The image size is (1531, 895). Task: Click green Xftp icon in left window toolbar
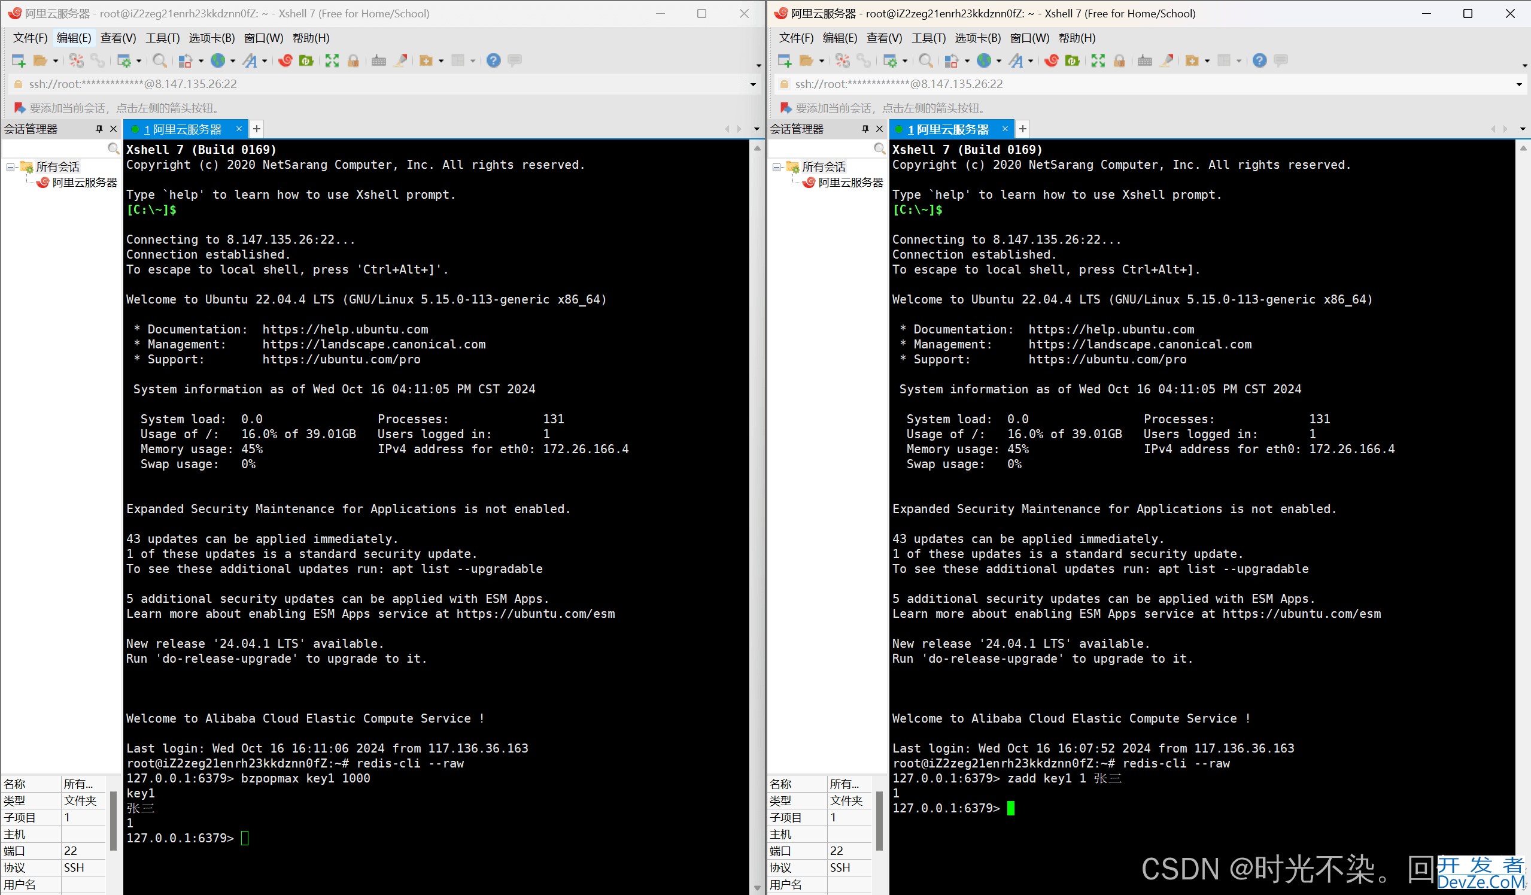307,60
